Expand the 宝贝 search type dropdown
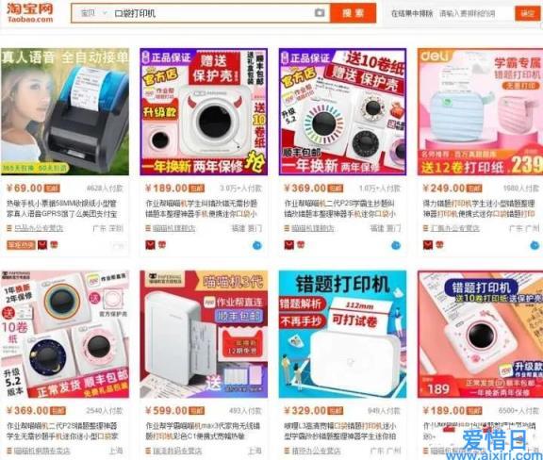The width and height of the screenshot is (543, 460). [x=92, y=13]
